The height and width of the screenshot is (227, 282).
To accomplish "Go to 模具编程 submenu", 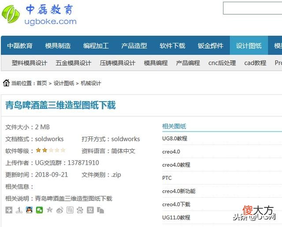I will pyautogui.click(x=156, y=63).
